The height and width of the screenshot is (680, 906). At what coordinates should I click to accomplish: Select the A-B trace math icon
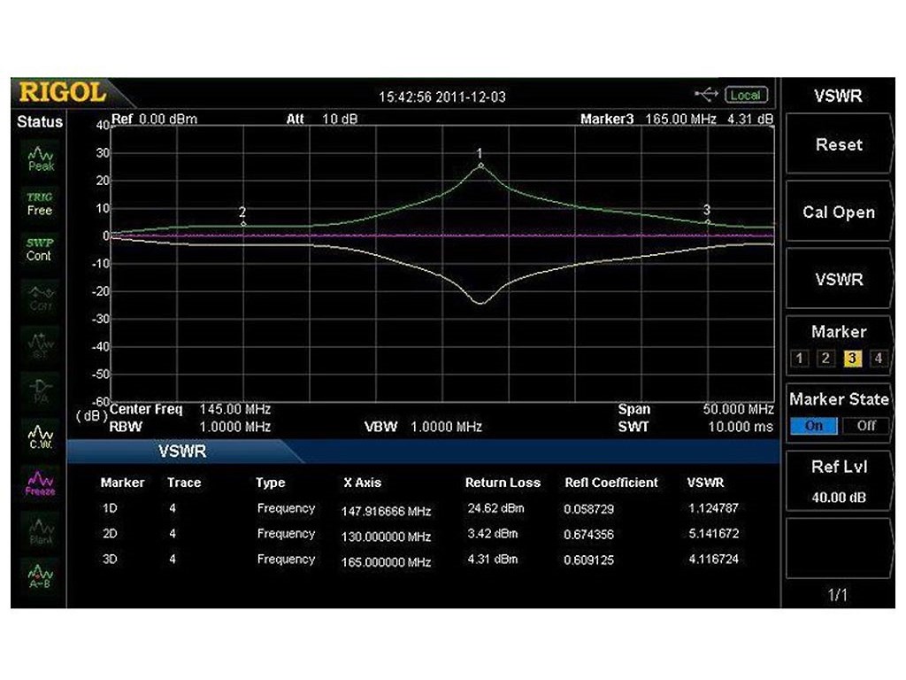39,574
